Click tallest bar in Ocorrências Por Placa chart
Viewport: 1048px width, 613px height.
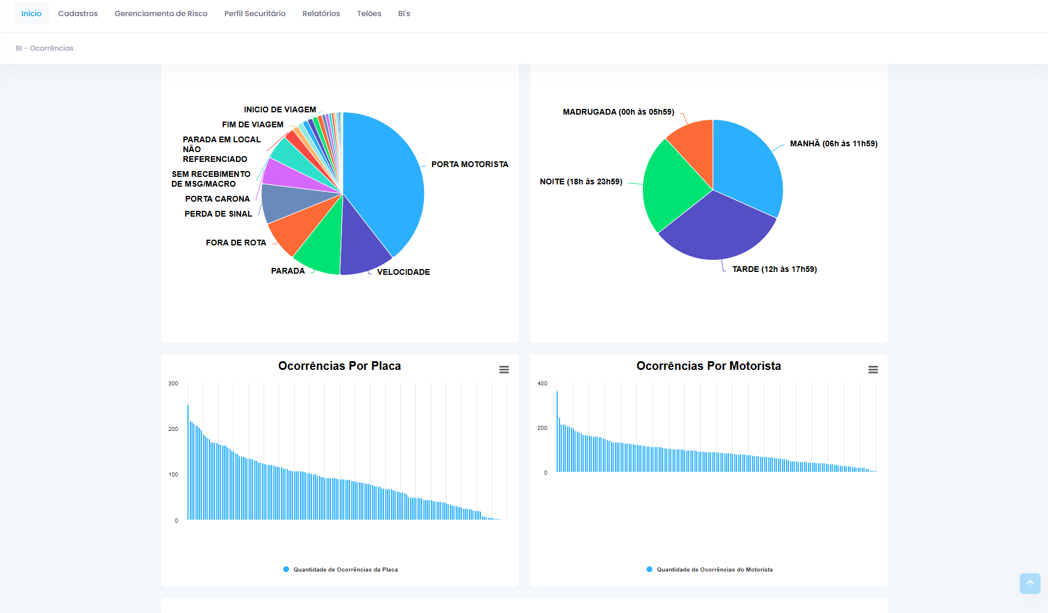tap(188, 463)
